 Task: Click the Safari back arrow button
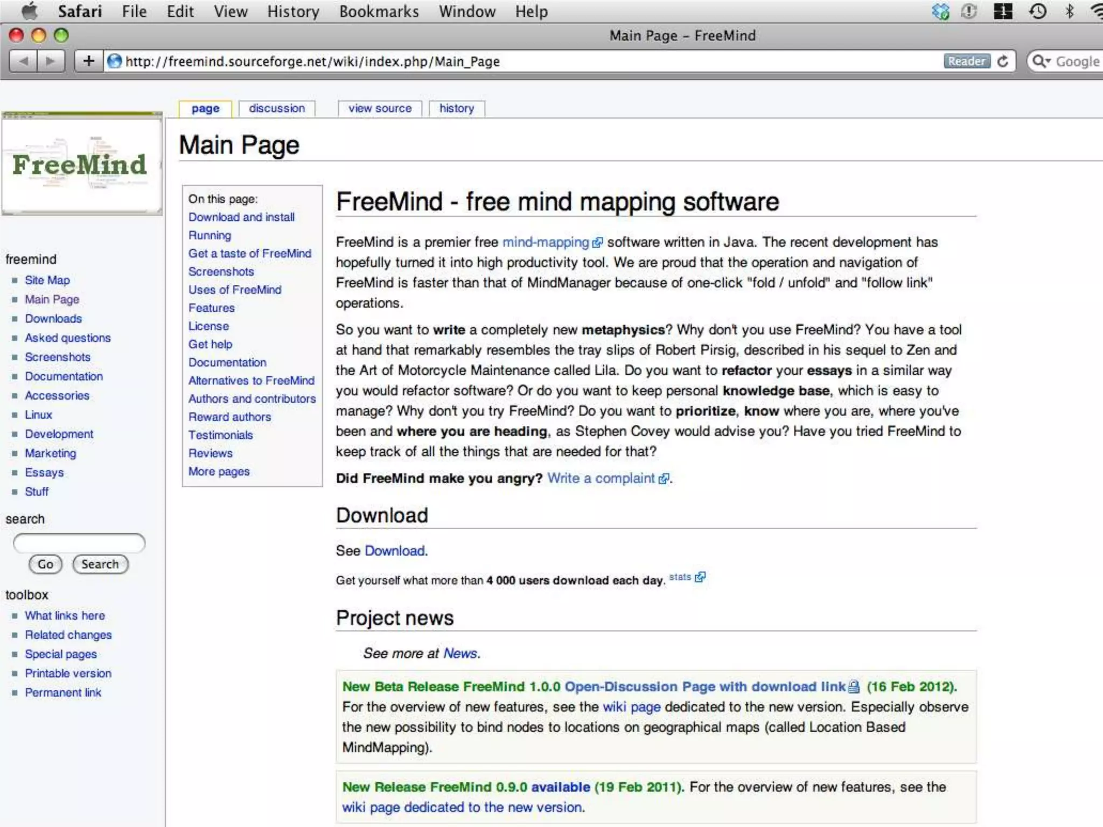tap(23, 61)
